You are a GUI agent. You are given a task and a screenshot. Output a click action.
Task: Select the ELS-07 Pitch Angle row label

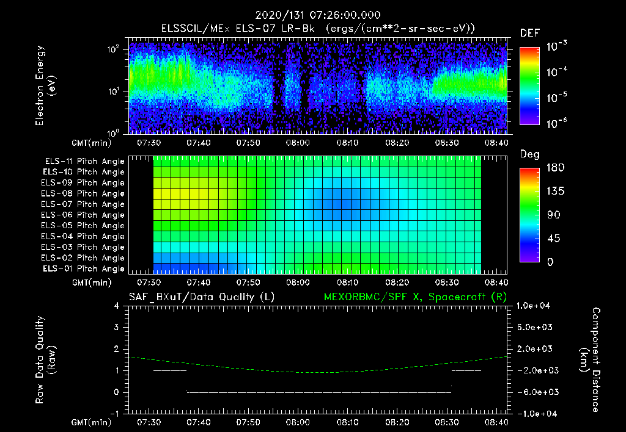tap(83, 204)
